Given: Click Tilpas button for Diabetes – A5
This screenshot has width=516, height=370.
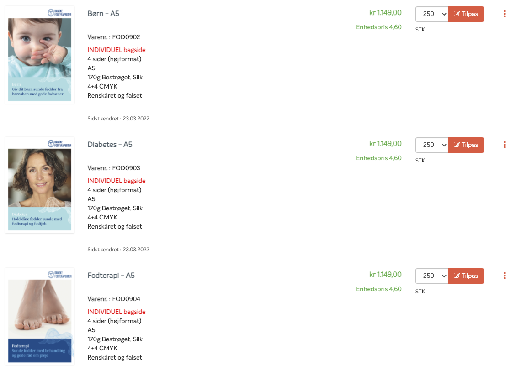Looking at the screenshot, I should [x=466, y=145].
